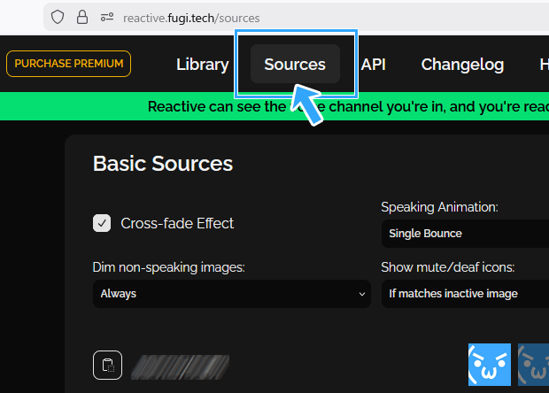Toggle the Cross-fade Effect checkbox

tap(102, 223)
